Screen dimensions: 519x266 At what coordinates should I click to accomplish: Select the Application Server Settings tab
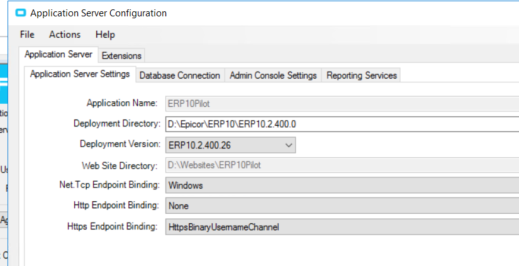coord(80,74)
